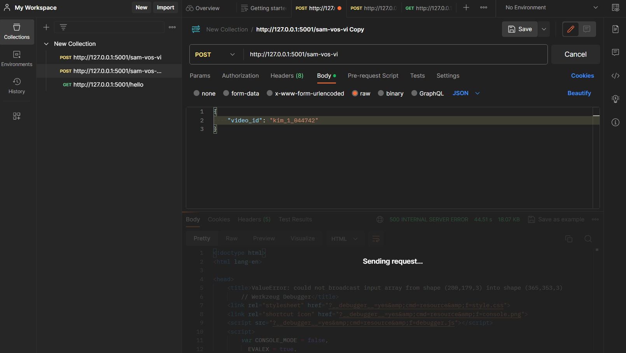Open response options ellipsis menu
The height and width of the screenshot is (353, 626).
pos(595,219)
